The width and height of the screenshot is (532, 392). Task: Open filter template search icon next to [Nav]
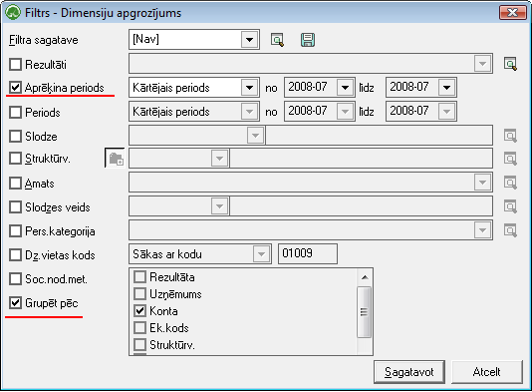click(x=277, y=40)
